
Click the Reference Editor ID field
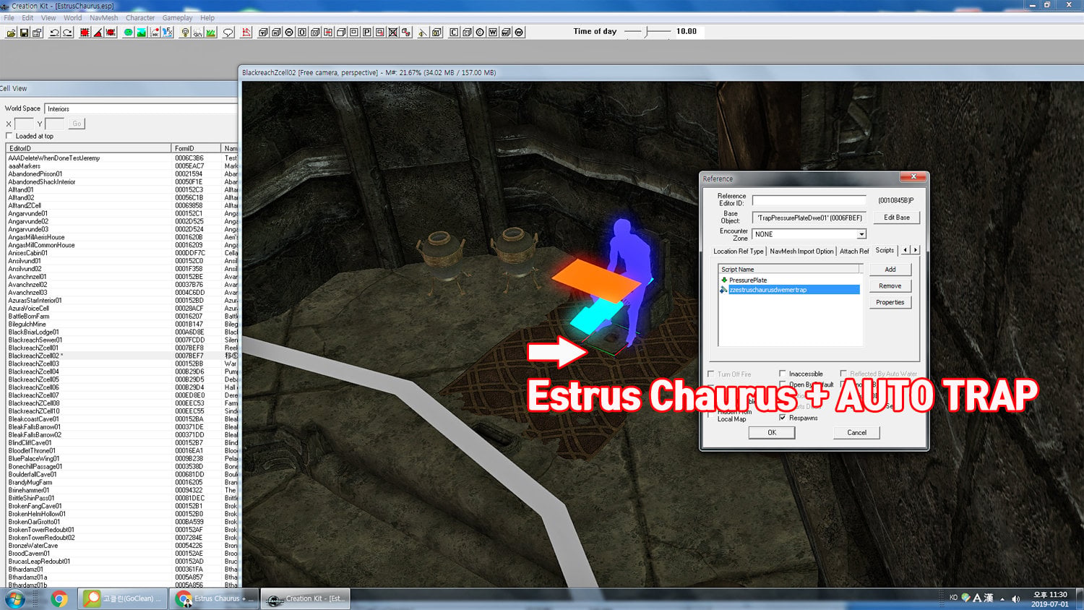pos(809,200)
